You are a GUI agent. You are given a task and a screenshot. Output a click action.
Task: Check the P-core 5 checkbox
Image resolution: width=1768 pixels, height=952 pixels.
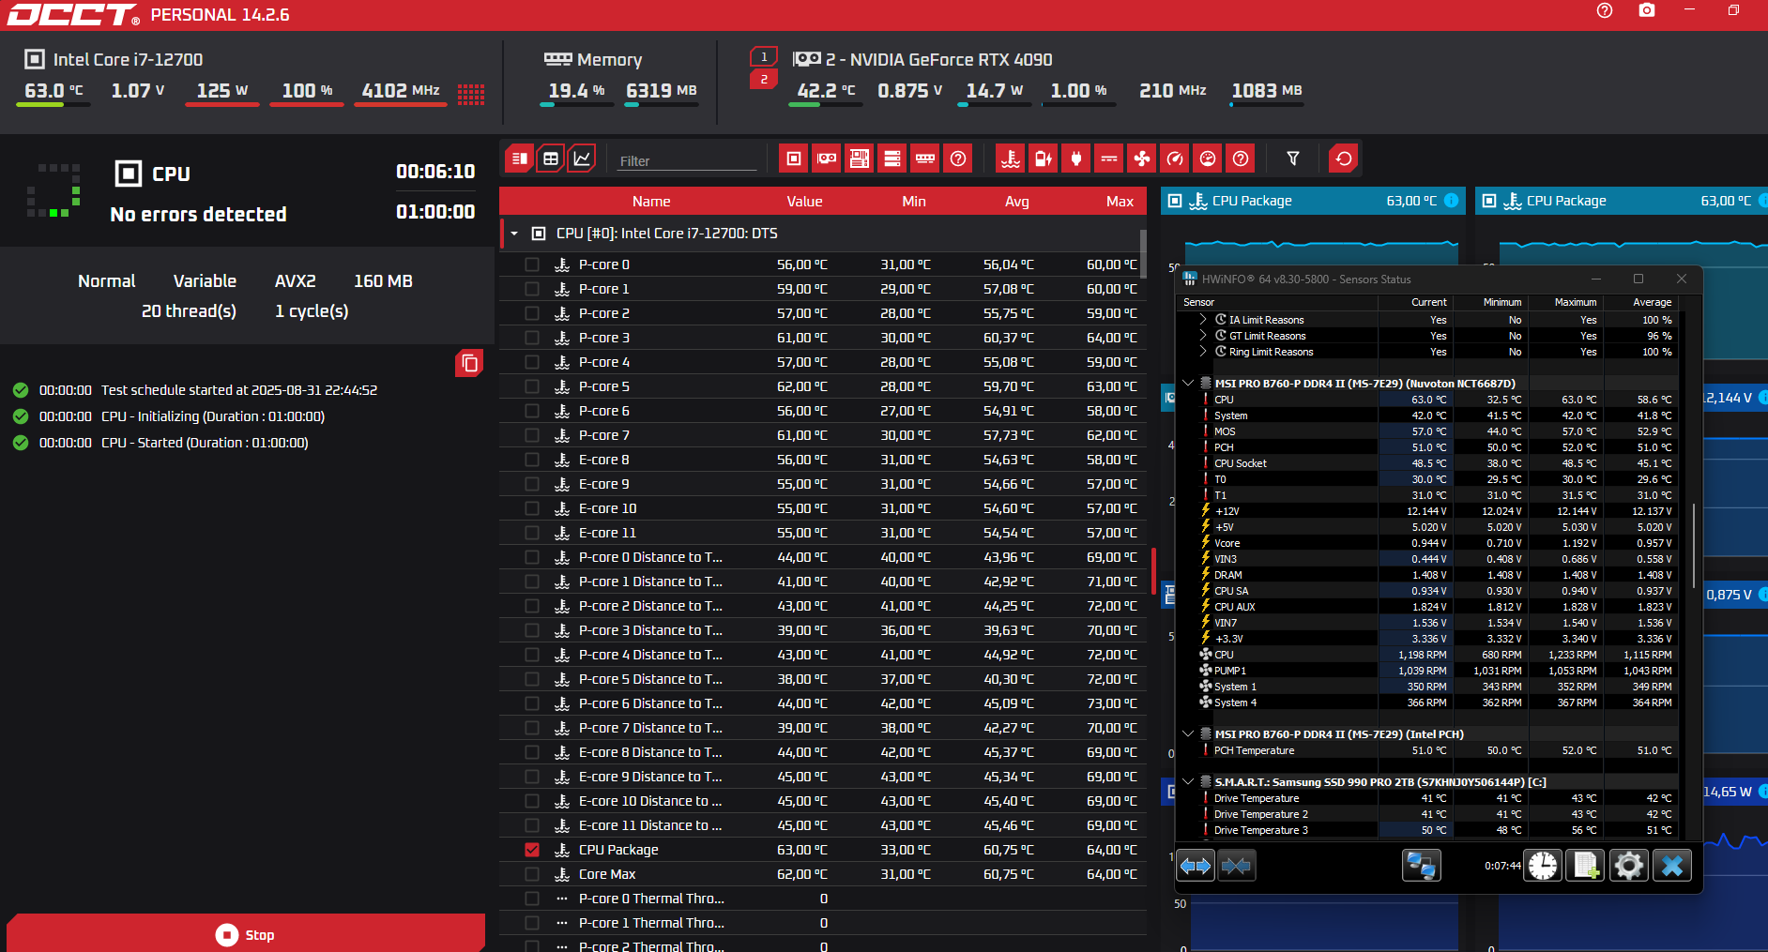(x=532, y=386)
